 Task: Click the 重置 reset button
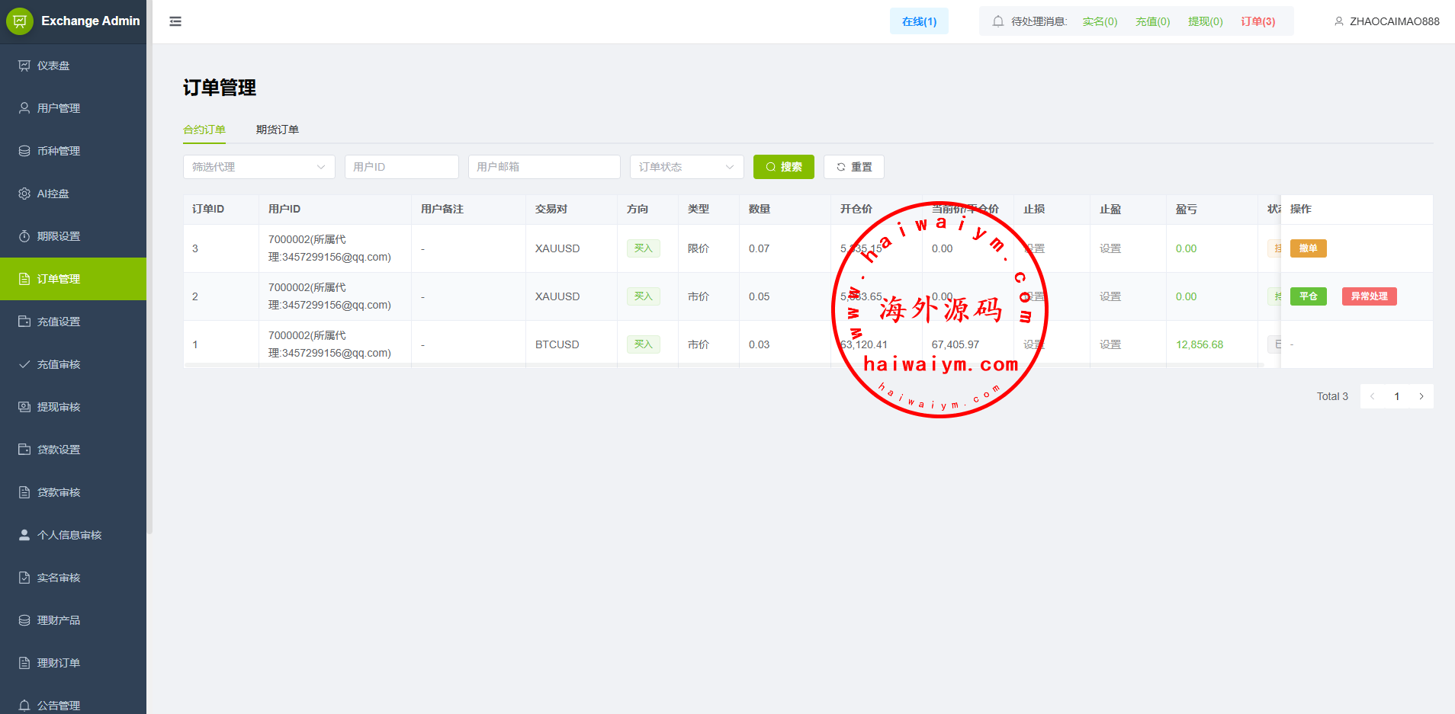pyautogui.click(x=853, y=167)
